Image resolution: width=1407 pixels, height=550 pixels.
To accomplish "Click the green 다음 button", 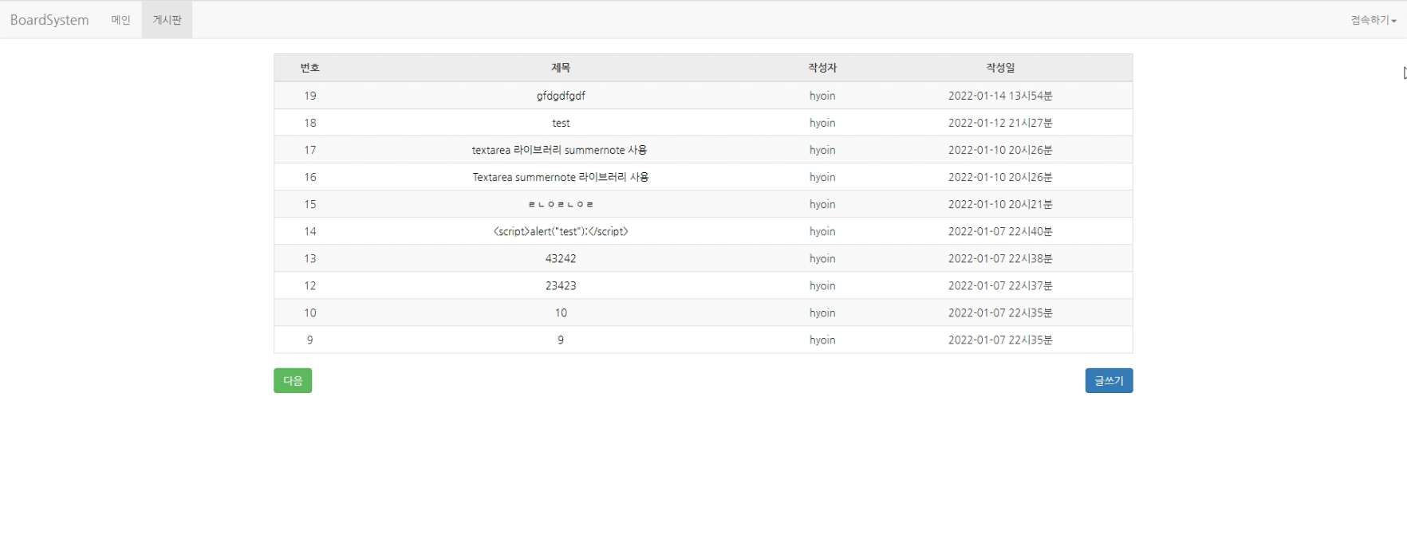I will (293, 381).
